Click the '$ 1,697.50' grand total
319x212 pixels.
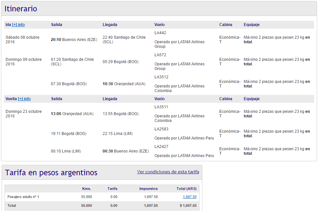pos(188,205)
